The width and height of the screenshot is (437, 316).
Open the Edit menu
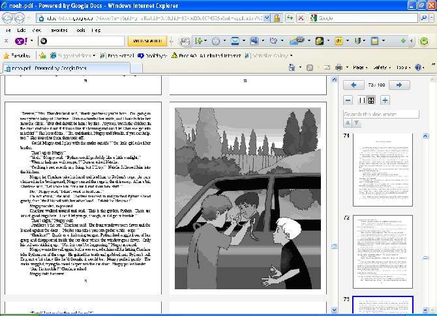click(21, 30)
